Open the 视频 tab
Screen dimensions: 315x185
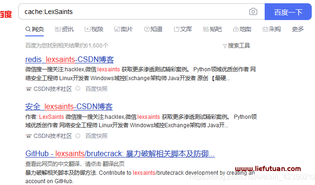coord(94,29)
